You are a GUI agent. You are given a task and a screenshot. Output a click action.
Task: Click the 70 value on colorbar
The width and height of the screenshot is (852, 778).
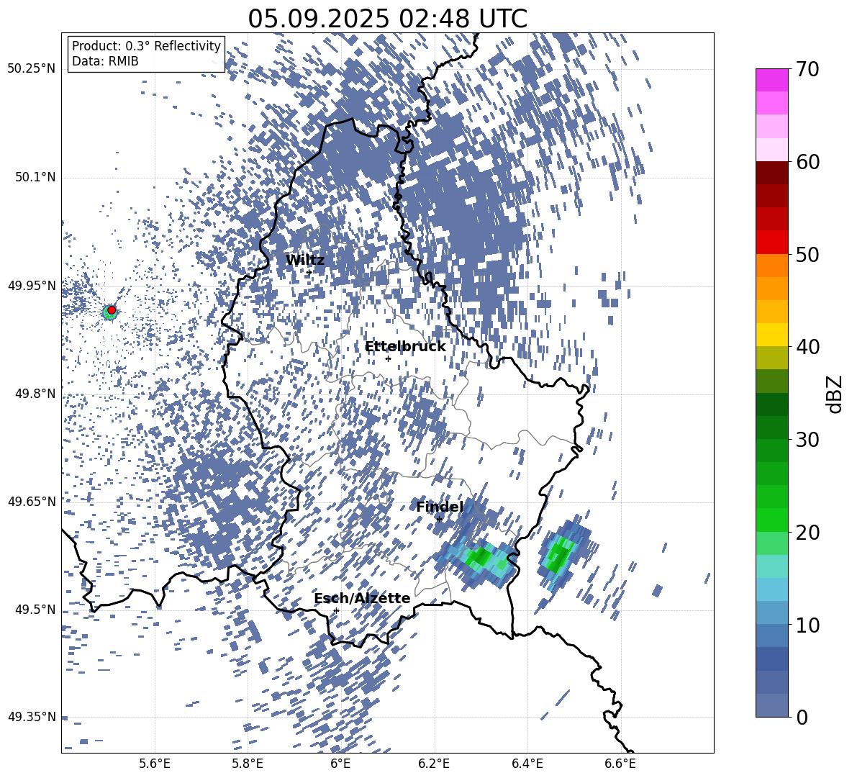(x=807, y=70)
